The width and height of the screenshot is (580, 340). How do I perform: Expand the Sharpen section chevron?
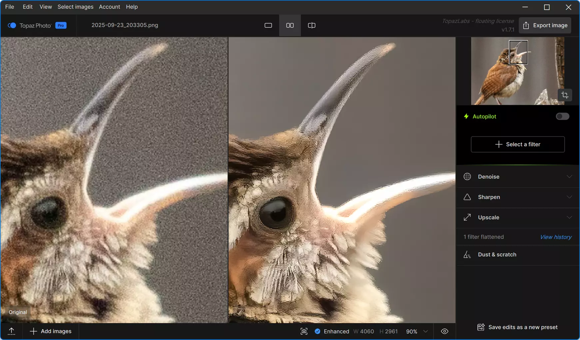[x=569, y=197]
